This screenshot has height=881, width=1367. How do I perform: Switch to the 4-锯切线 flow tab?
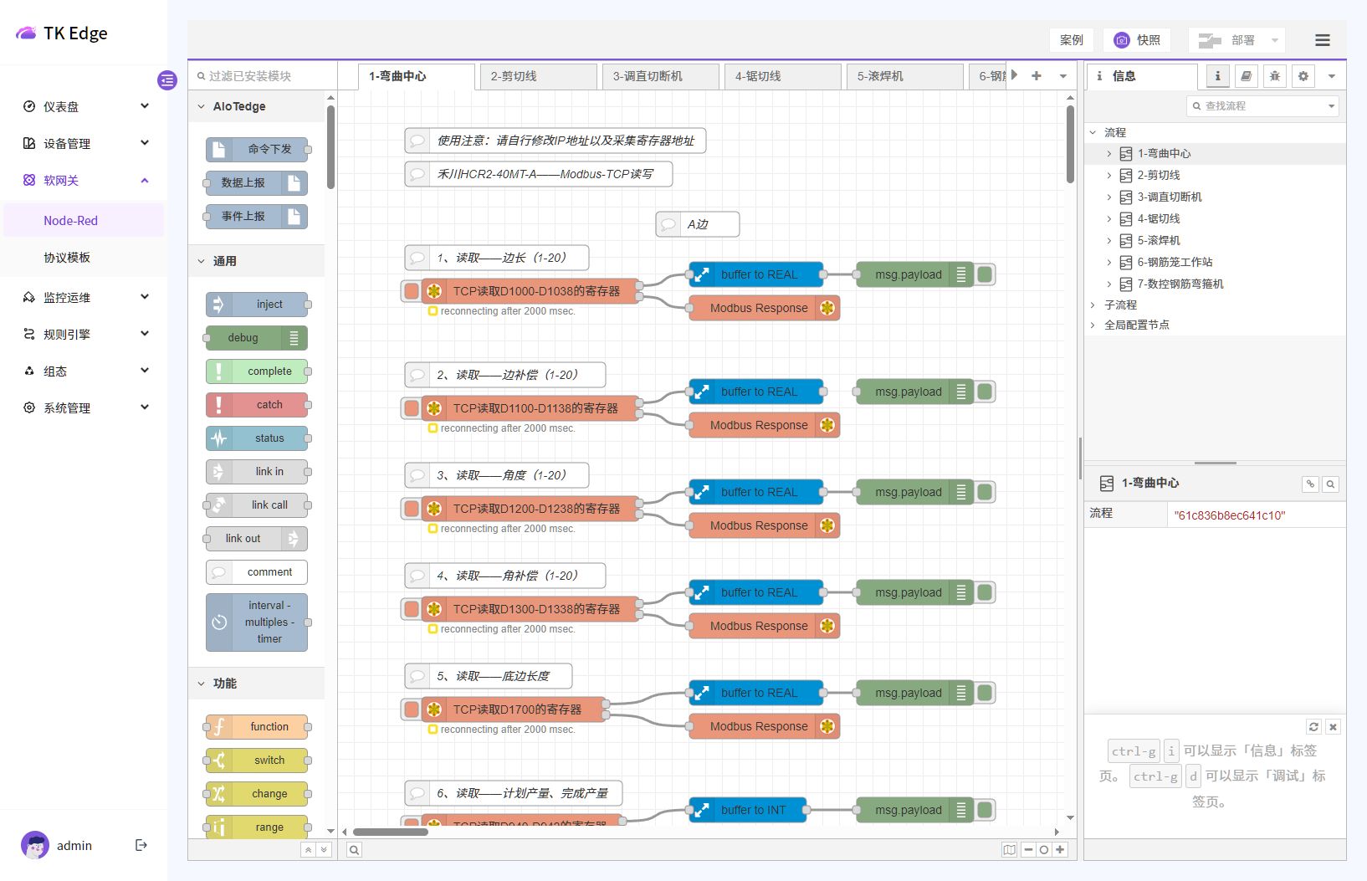pyautogui.click(x=783, y=76)
